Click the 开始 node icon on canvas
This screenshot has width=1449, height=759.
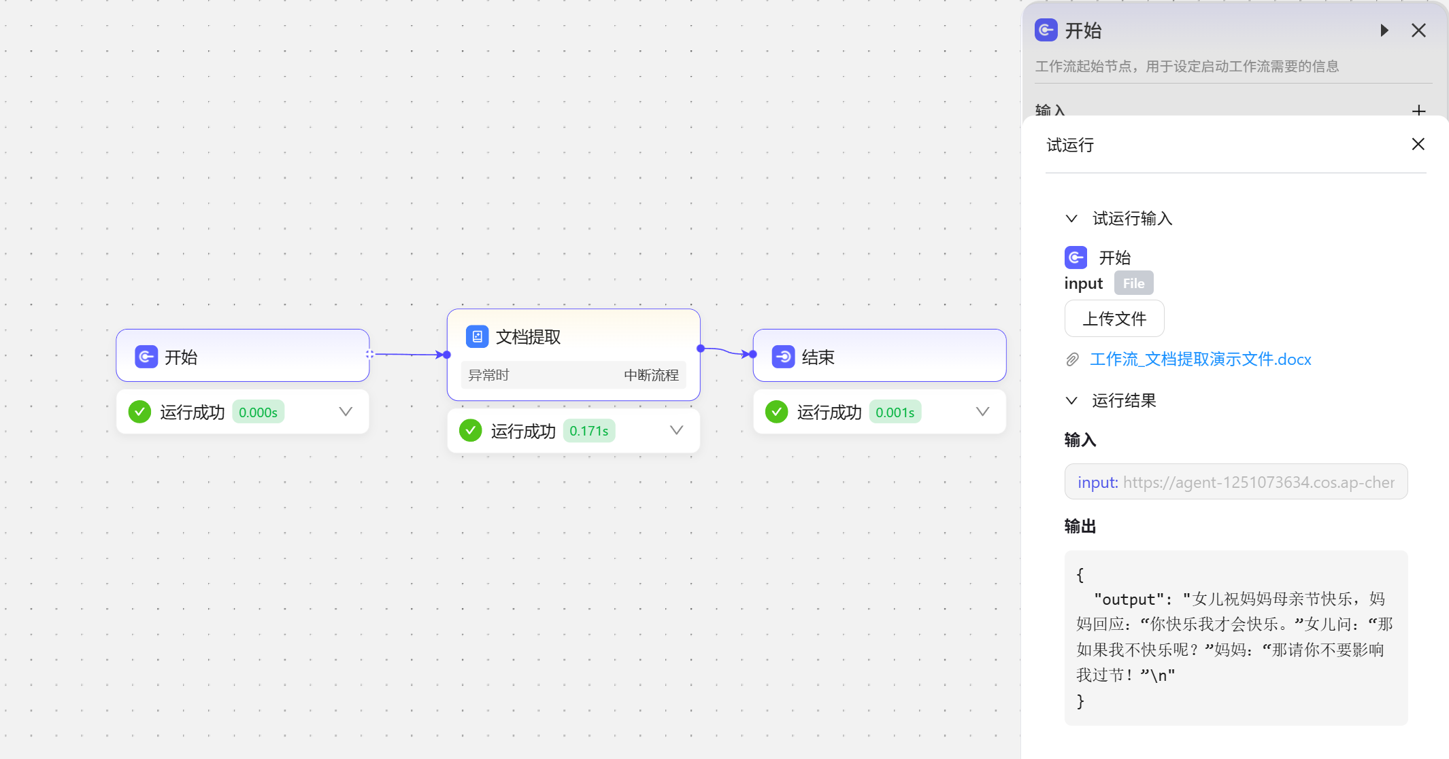(x=146, y=357)
